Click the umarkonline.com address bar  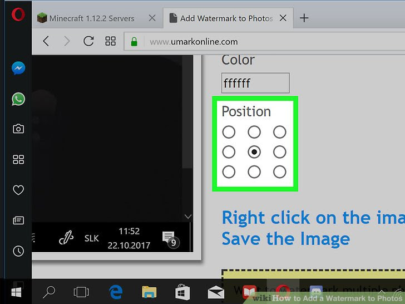[264, 42]
